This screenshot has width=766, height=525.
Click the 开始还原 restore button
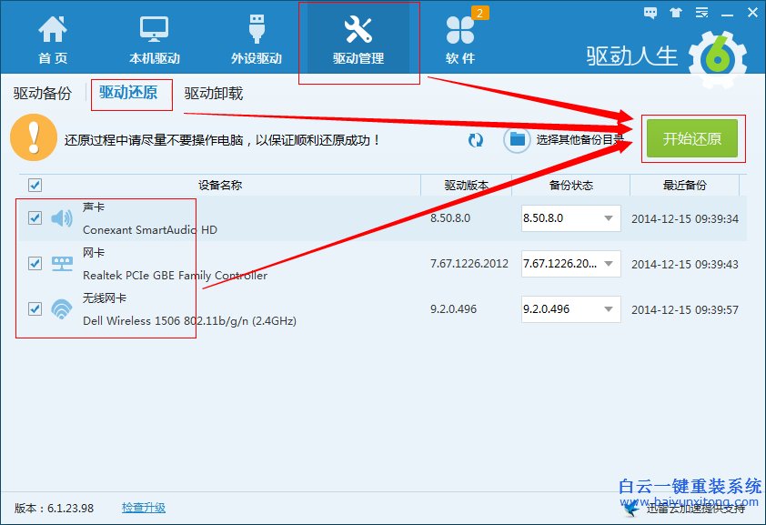pyautogui.click(x=693, y=138)
